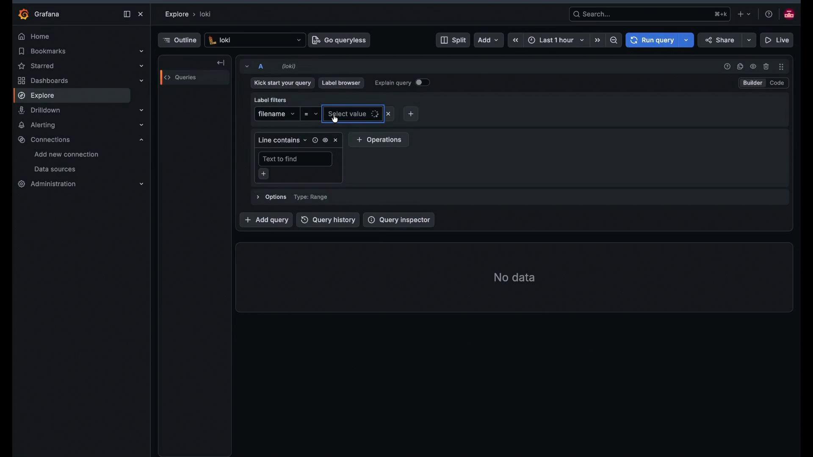This screenshot has width=813, height=457.
Task: Open the Last 1 hour time picker
Action: click(556, 40)
